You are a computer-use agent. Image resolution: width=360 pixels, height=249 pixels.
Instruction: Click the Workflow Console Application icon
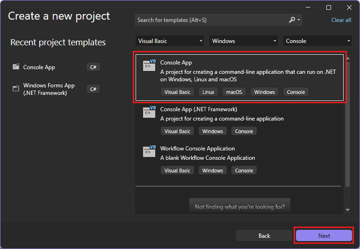click(149, 151)
